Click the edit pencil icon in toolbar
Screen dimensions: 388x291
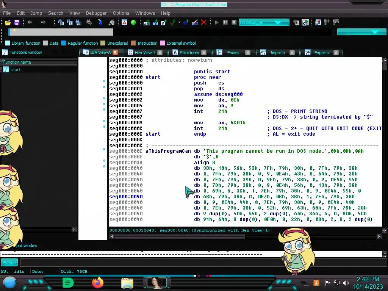[x=195, y=22]
